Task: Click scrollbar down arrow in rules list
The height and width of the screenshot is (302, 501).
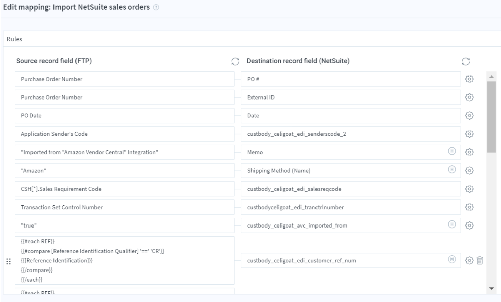Action: point(492,289)
